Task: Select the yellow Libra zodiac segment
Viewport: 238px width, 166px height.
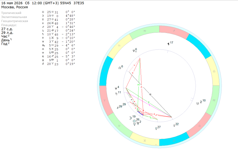Action: click(213, 71)
